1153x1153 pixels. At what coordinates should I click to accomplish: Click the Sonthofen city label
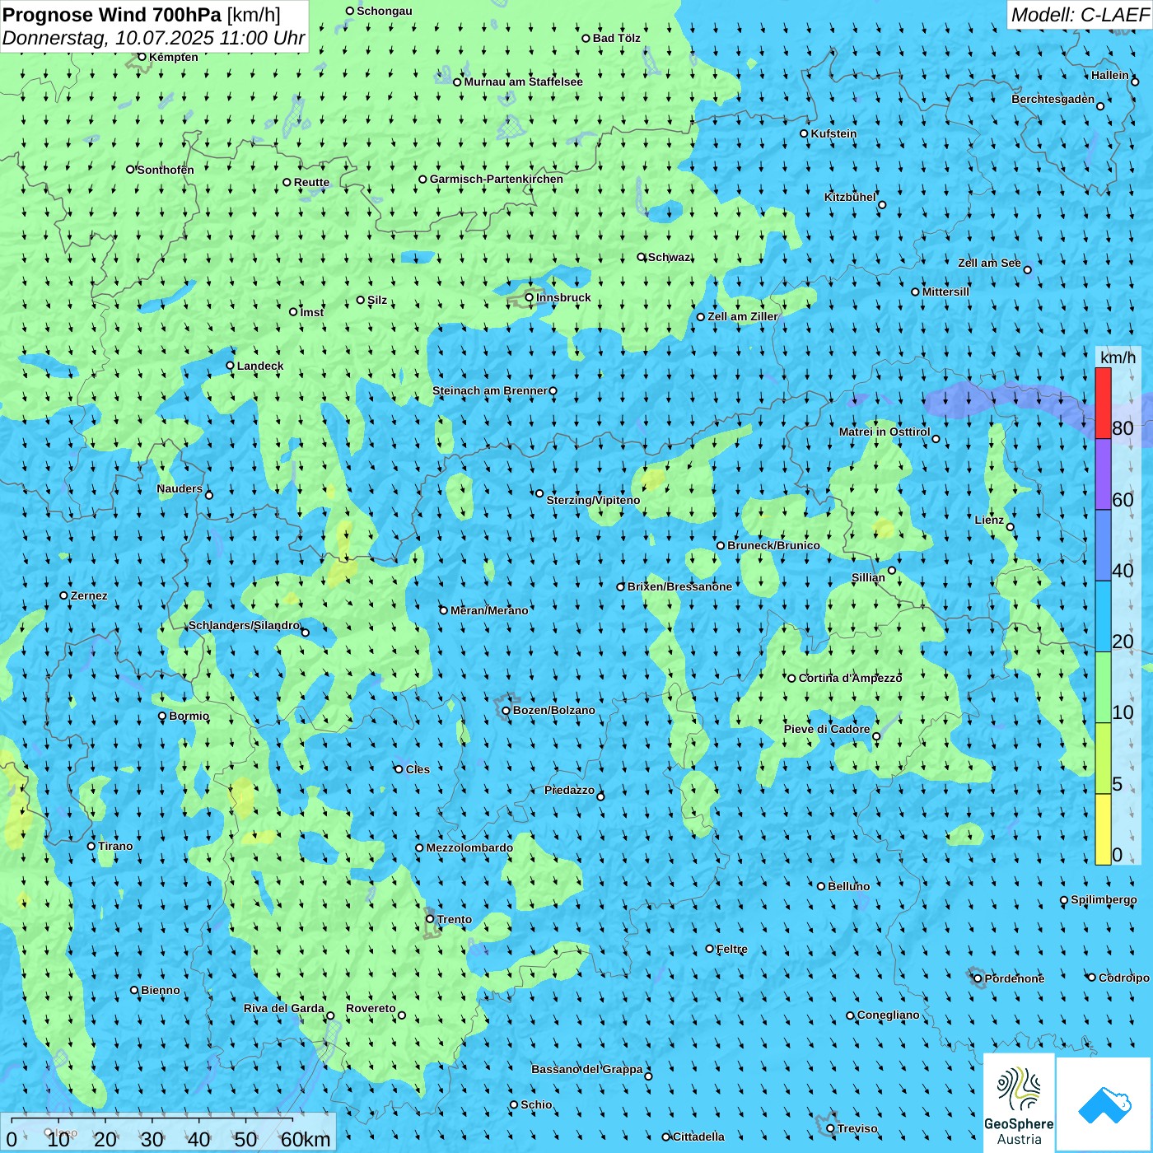pyautogui.click(x=166, y=170)
